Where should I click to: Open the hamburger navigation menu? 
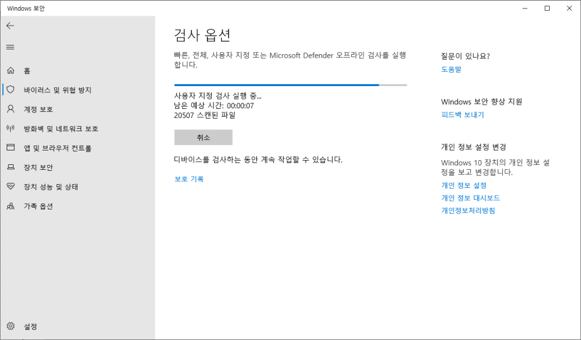[10, 47]
